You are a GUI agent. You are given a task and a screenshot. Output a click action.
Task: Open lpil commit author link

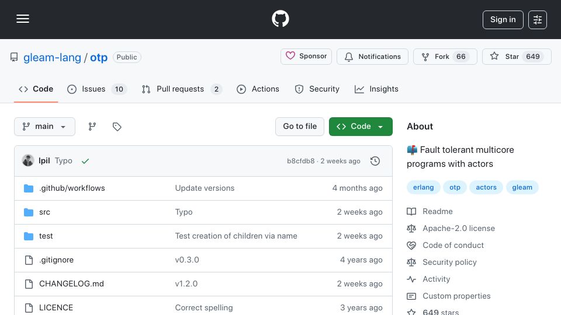point(44,161)
